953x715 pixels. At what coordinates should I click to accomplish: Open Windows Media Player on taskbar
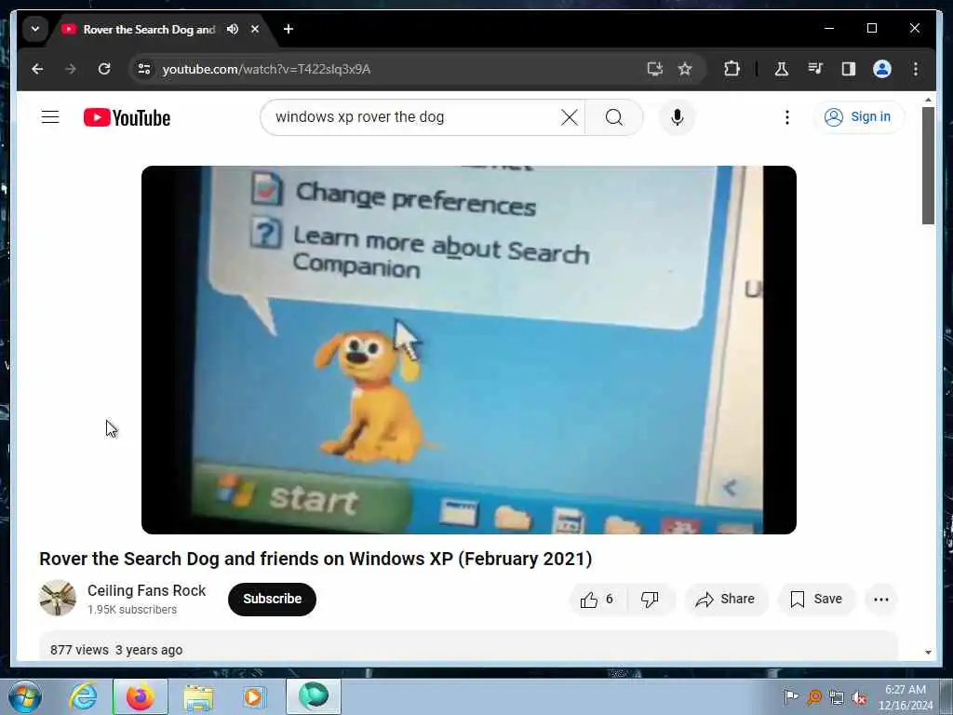[253, 696]
